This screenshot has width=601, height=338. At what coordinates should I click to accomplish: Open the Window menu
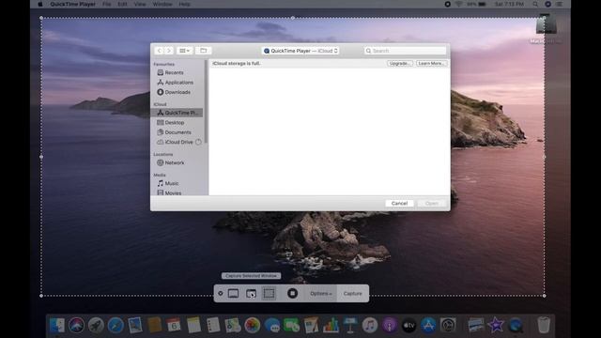162,4
